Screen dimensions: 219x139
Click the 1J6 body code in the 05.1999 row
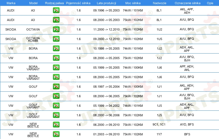point(159,68)
